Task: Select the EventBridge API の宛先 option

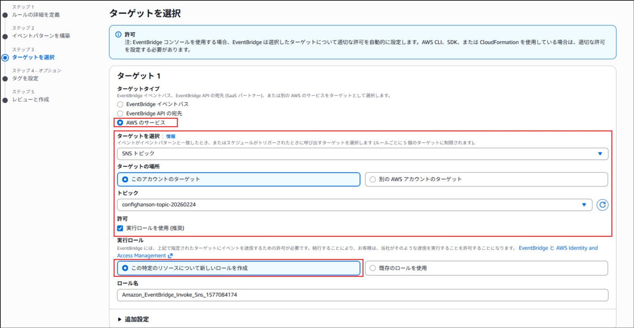Action: (120, 113)
